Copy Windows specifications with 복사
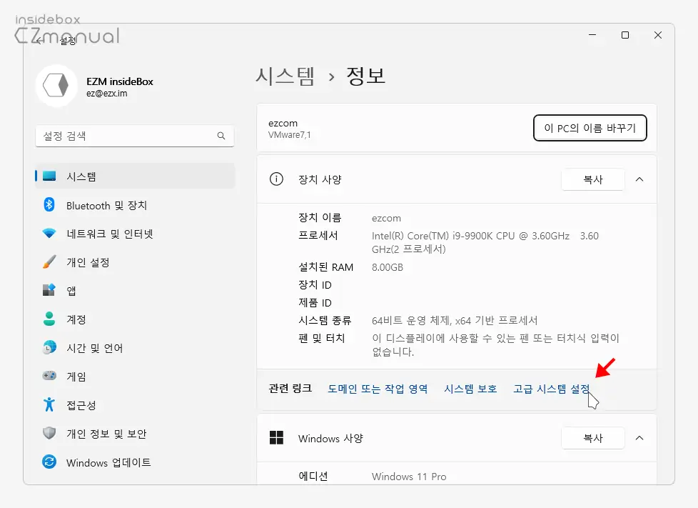The image size is (698, 508). (593, 437)
